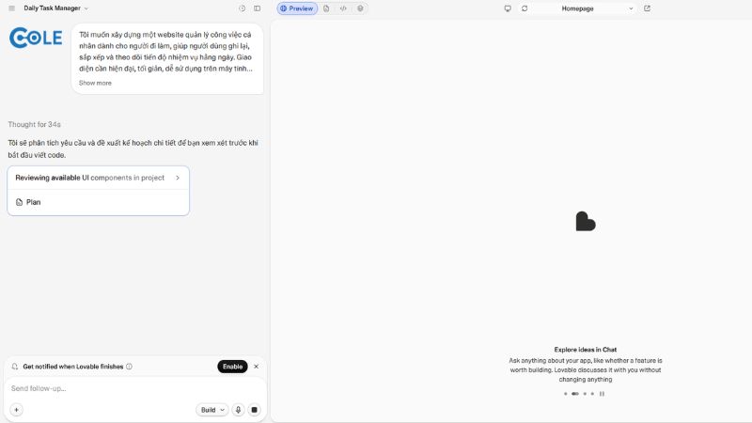The width and height of the screenshot is (752, 423).
Task: Expand Reviewing available UI components row
Action: [x=98, y=178]
